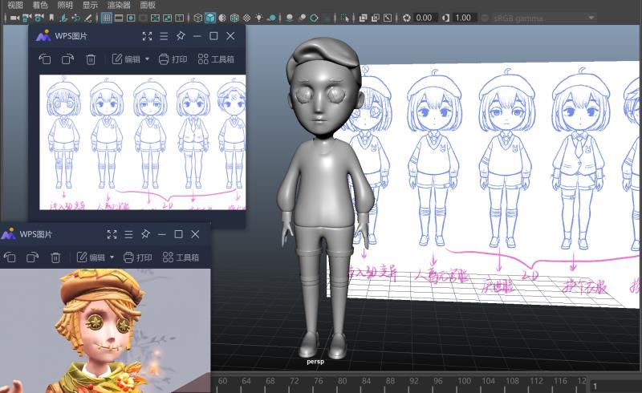
Task: Pin the top WPS image window on top
Action: point(181,36)
